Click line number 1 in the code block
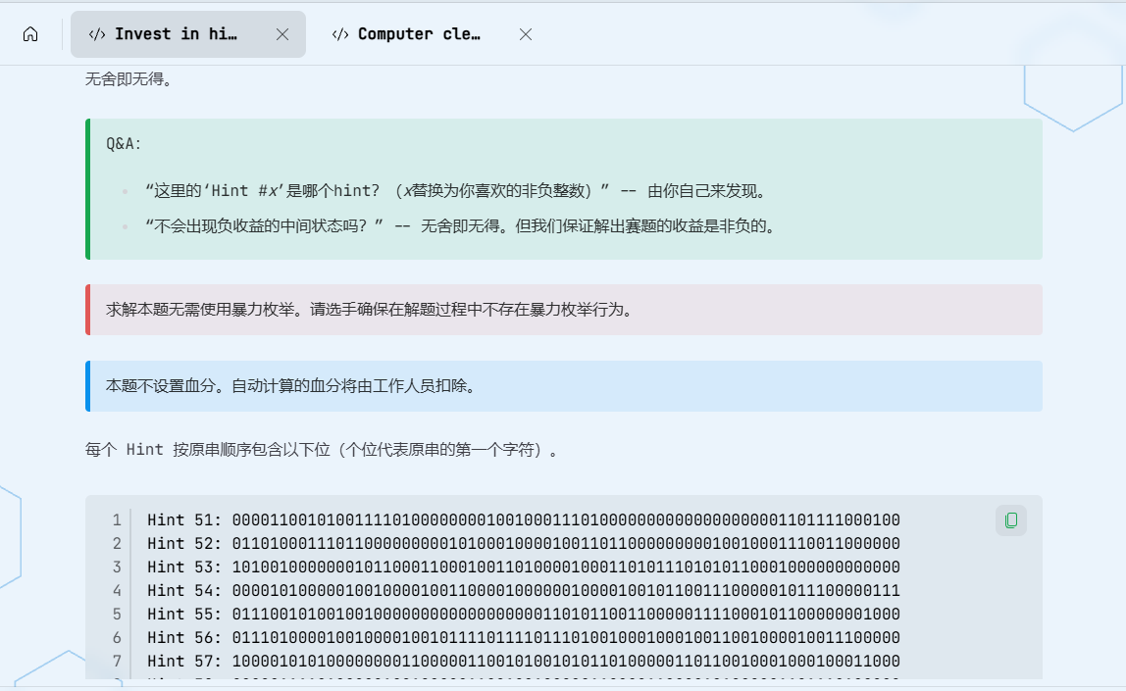The image size is (1126, 691). pos(117,519)
